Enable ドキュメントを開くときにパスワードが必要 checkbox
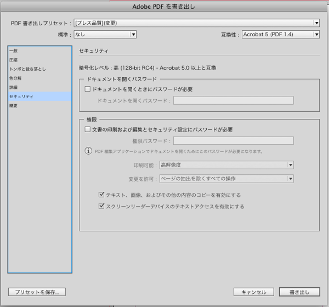The height and width of the screenshot is (307, 329). tap(88, 89)
